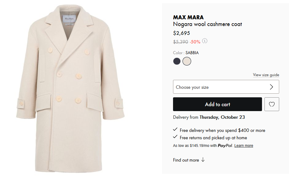Click the MAX MARA brand name
This screenshot has width=289, height=183.
(188, 17)
